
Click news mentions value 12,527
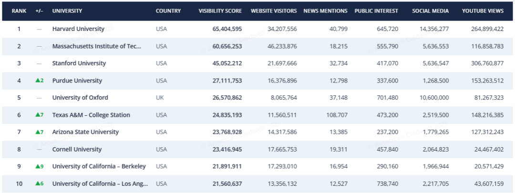pyautogui.click(x=339, y=184)
